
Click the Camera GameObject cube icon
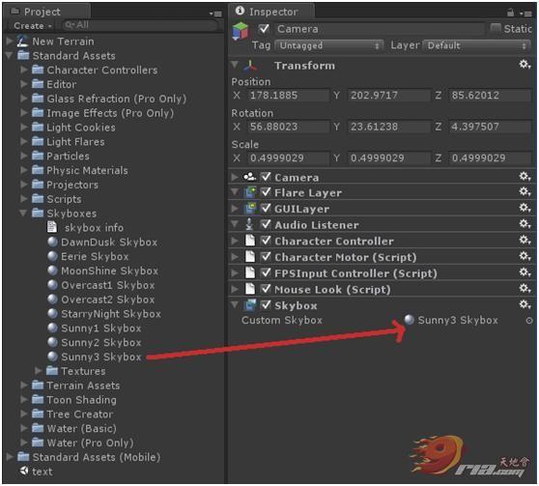240,31
